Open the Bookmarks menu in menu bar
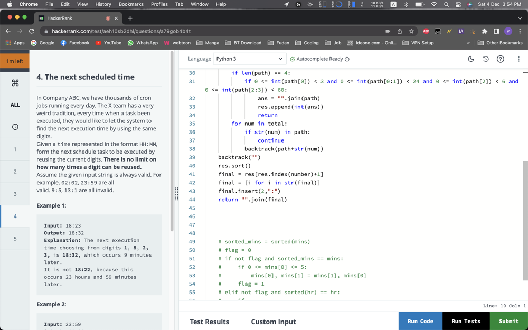 coord(131,4)
